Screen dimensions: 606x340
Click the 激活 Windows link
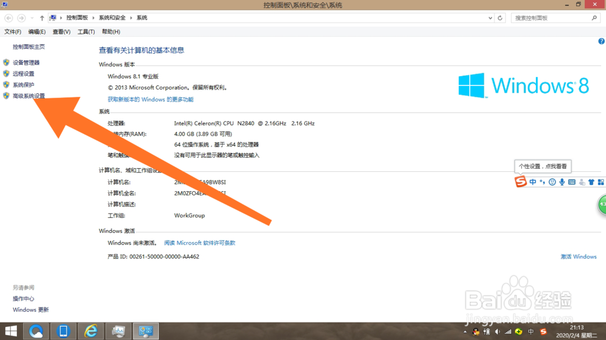pyautogui.click(x=578, y=257)
